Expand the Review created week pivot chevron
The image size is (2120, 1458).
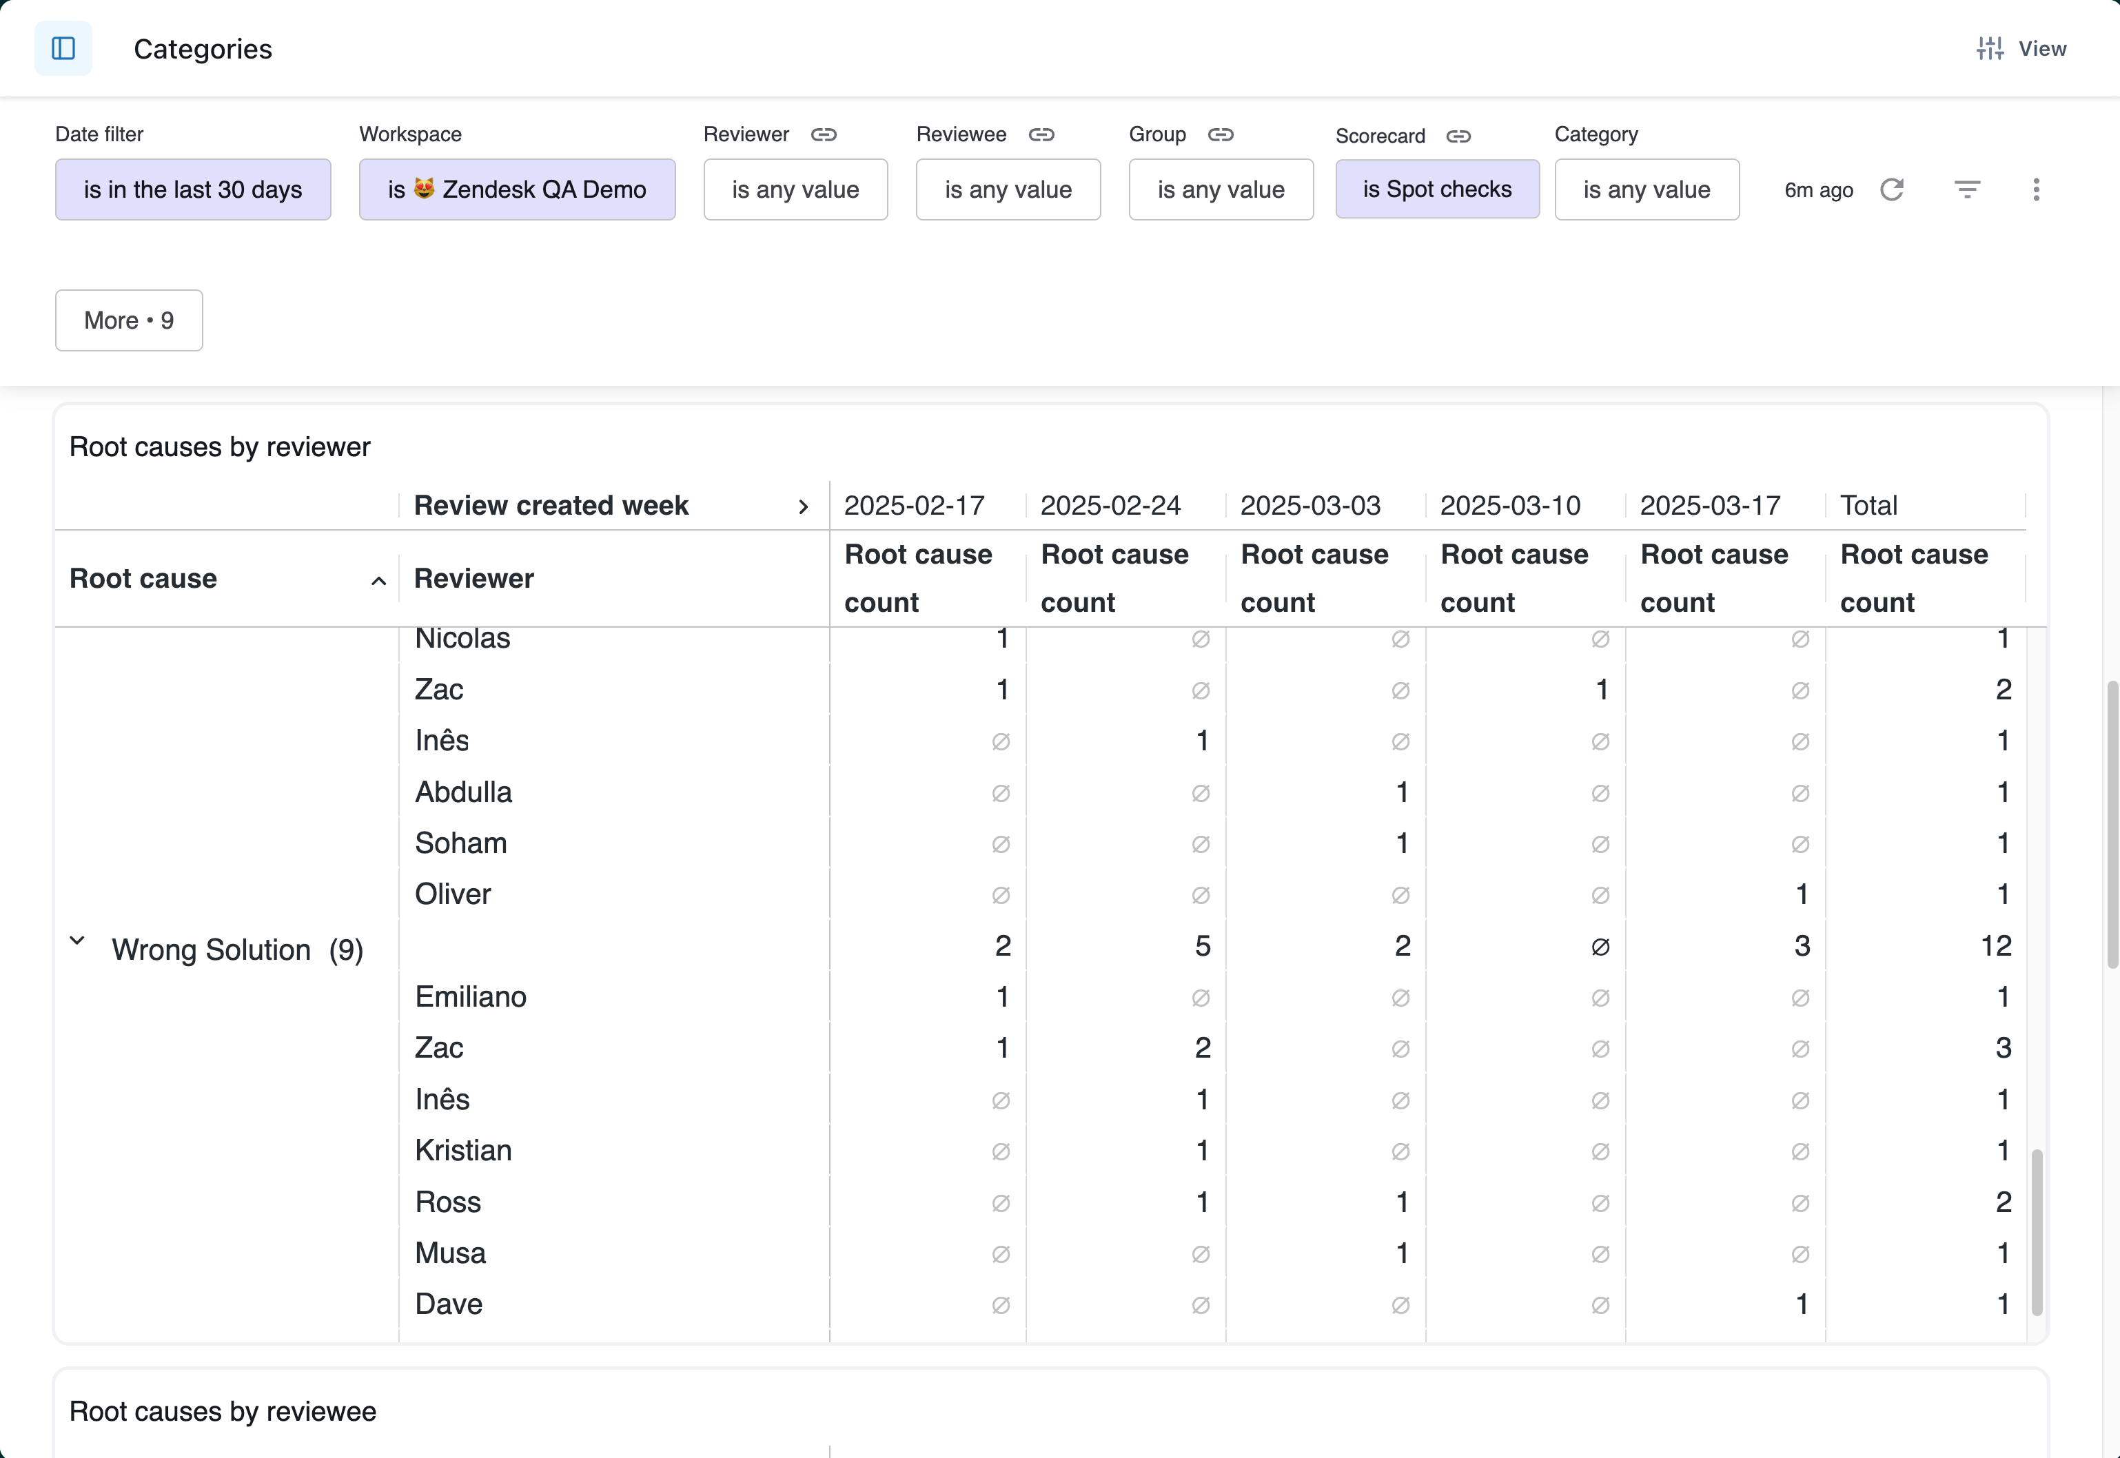[802, 506]
